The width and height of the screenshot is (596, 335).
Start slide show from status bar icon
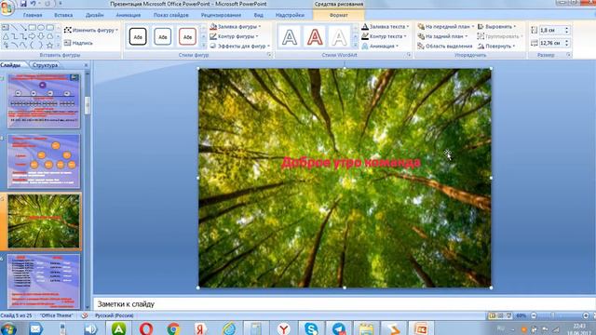point(509,315)
